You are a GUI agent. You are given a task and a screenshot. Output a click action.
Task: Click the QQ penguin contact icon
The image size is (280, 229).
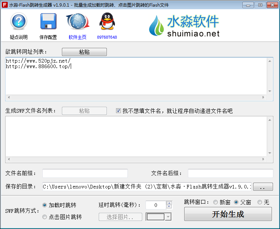click(x=107, y=21)
